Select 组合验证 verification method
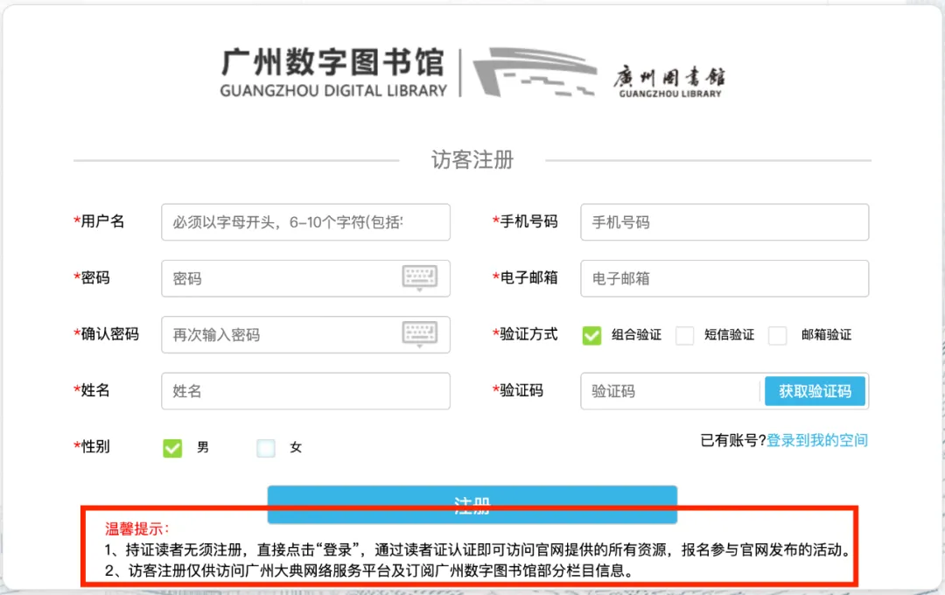945x595 pixels. 591,335
